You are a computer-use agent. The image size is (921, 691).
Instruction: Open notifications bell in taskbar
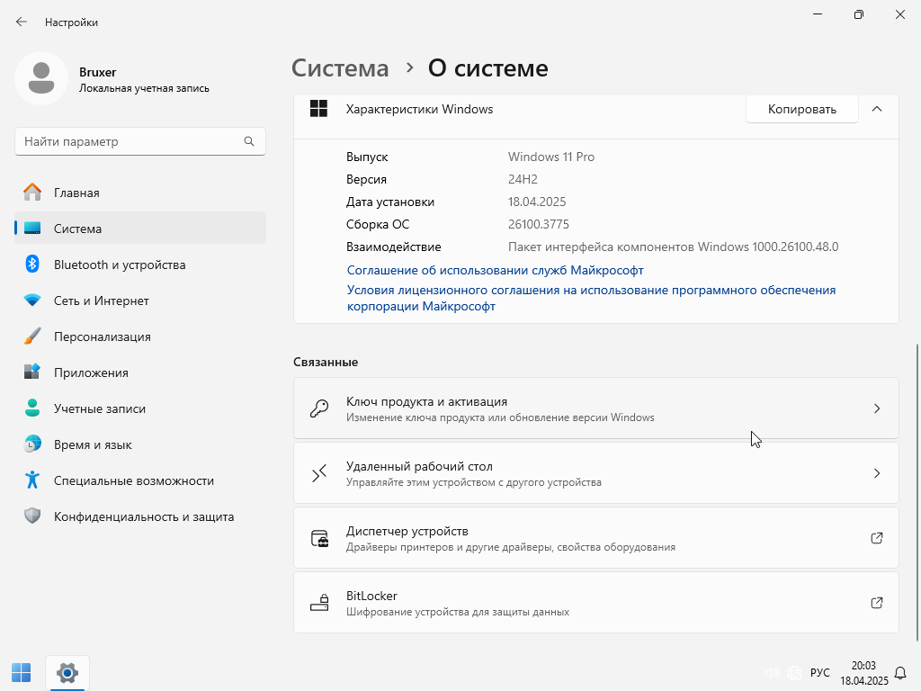point(899,673)
